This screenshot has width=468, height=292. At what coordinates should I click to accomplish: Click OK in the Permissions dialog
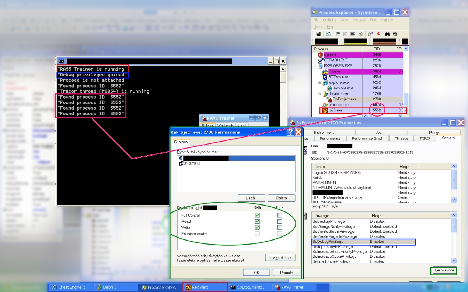point(256,273)
